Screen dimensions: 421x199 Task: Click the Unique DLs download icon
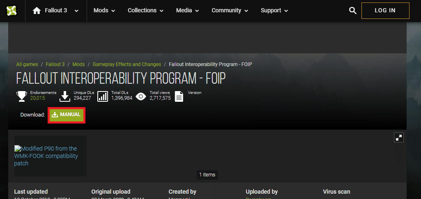coord(65,96)
